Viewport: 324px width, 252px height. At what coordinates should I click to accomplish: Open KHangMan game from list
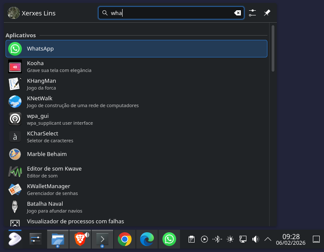[x=136, y=84]
